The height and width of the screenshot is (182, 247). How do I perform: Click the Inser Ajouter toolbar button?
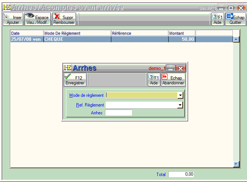click(x=13, y=19)
